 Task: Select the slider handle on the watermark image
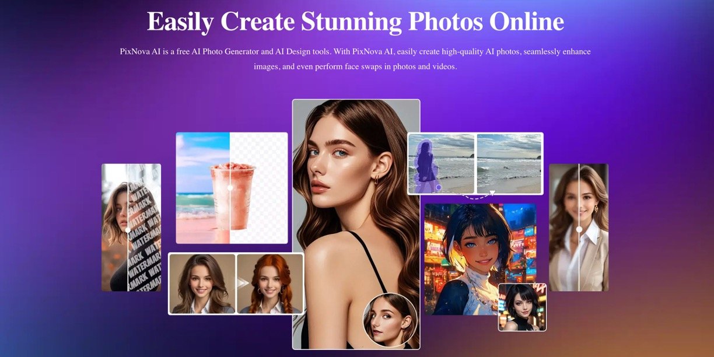[x=128, y=230]
